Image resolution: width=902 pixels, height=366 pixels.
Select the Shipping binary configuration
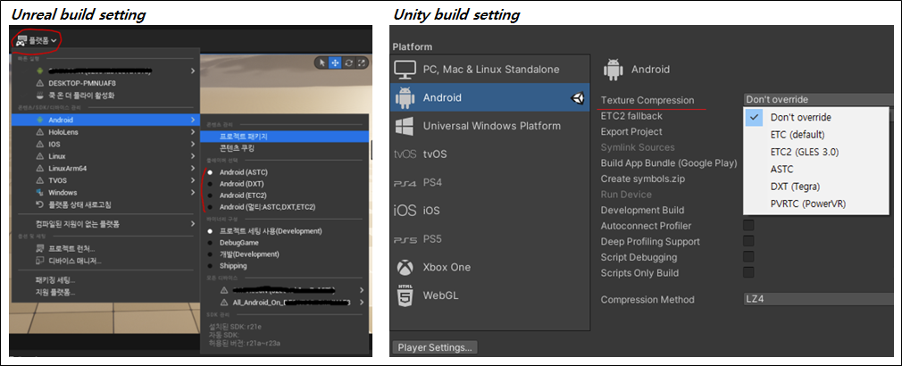[x=210, y=266]
